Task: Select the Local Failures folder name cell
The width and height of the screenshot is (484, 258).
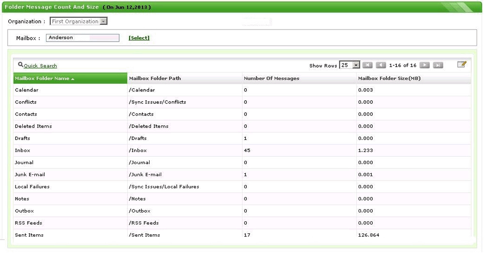Action: (70, 187)
